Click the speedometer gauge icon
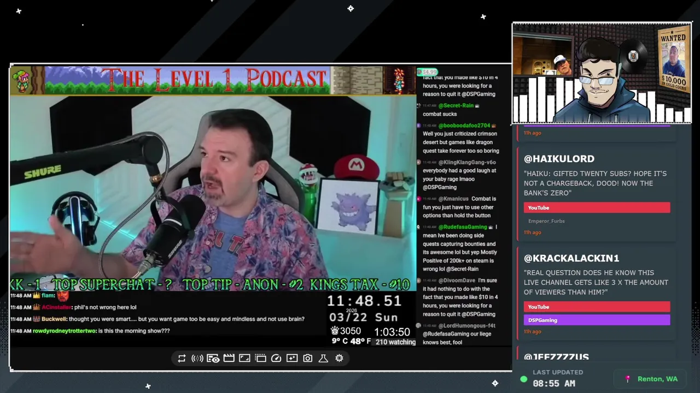This screenshot has width=700, height=393. pyautogui.click(x=276, y=358)
